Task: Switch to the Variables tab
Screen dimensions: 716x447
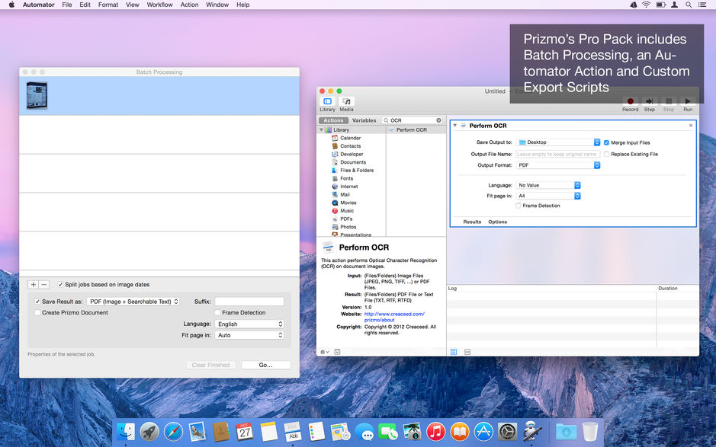Action: click(x=364, y=120)
